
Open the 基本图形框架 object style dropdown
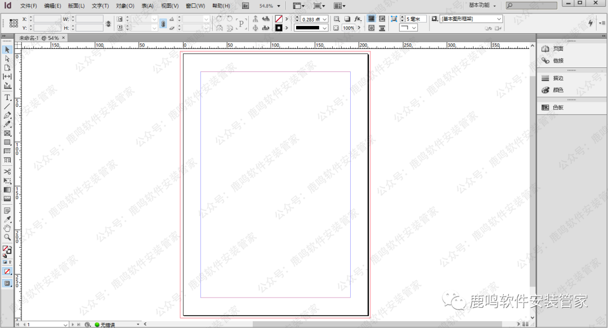pyautogui.click(x=499, y=19)
